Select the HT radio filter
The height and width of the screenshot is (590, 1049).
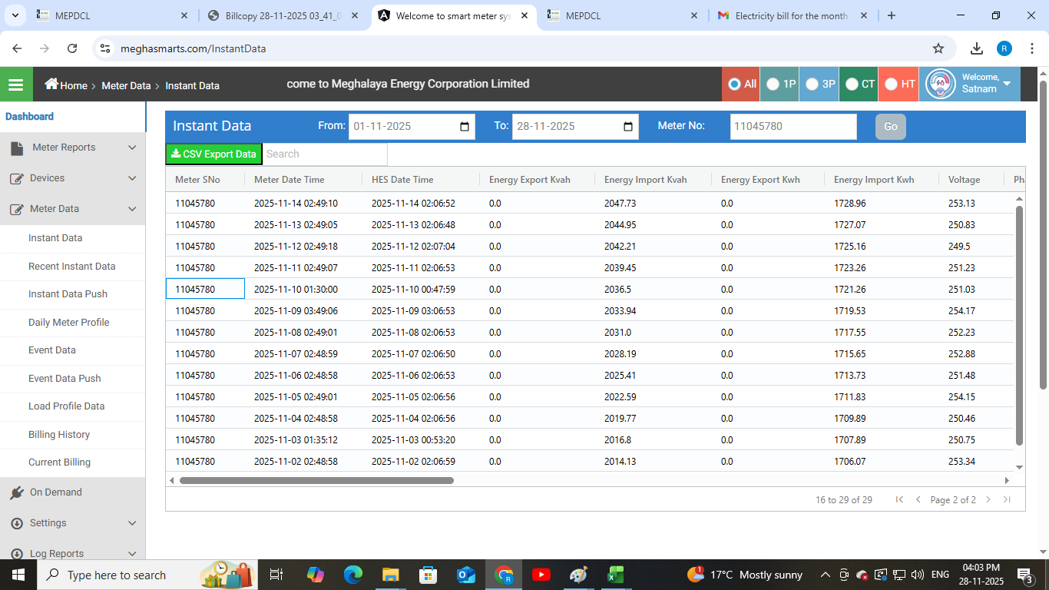pyautogui.click(x=891, y=85)
